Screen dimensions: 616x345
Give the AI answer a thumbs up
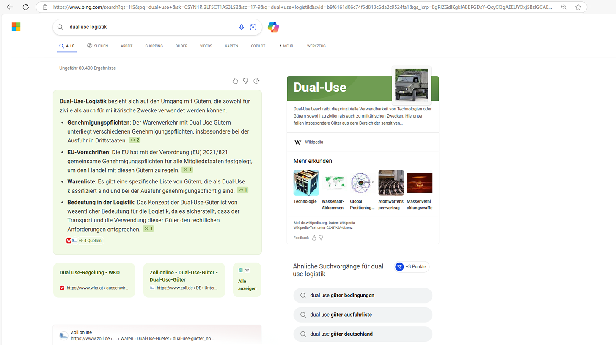[x=235, y=81]
